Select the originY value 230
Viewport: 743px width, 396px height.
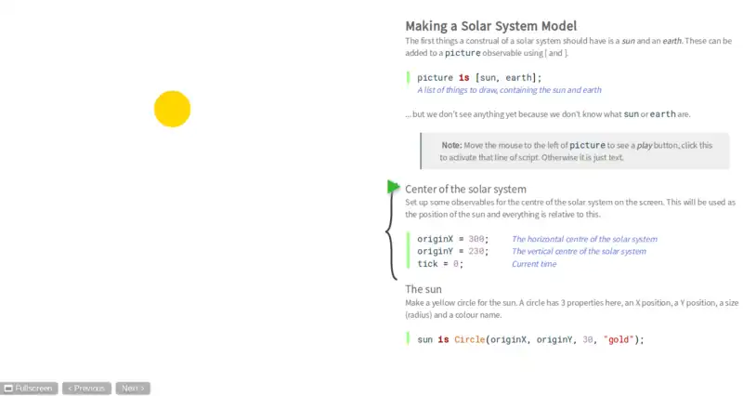point(477,252)
